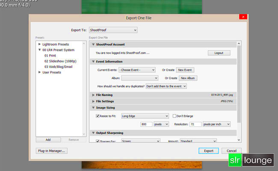
Task: Toggle the Sharpen For checkbox
Action: pos(98,141)
